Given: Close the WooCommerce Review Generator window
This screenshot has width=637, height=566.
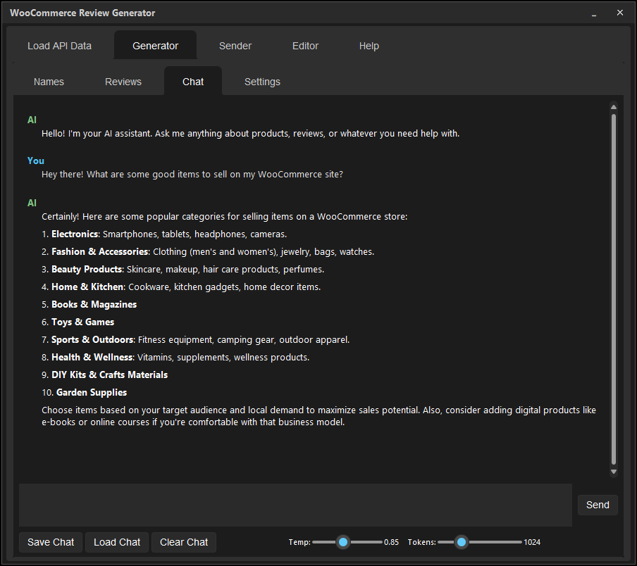Looking at the screenshot, I should (x=620, y=13).
